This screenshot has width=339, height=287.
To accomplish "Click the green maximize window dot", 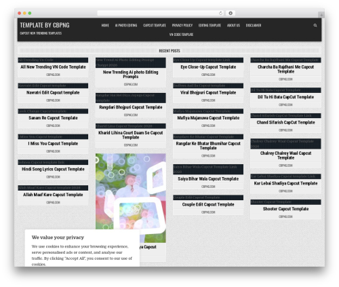I will (30, 14).
